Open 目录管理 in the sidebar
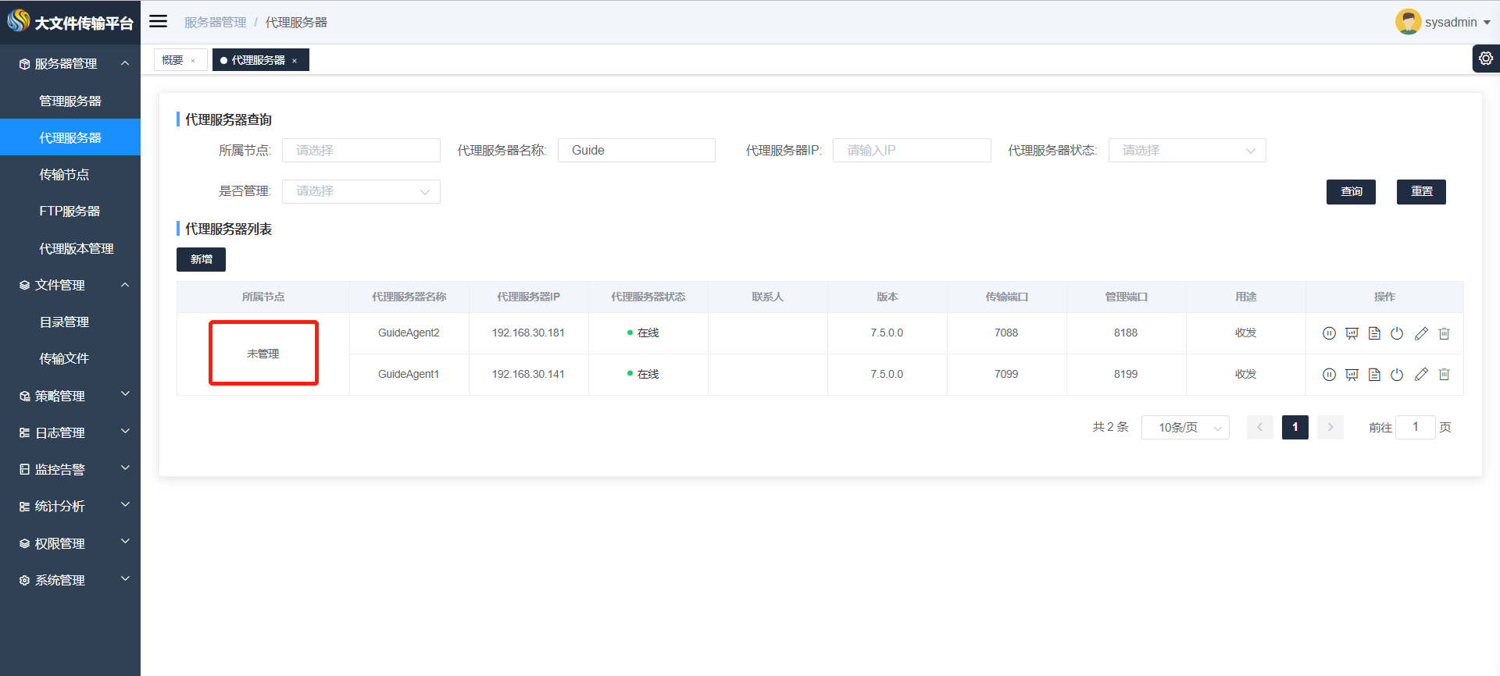The height and width of the screenshot is (676, 1500). click(70, 322)
